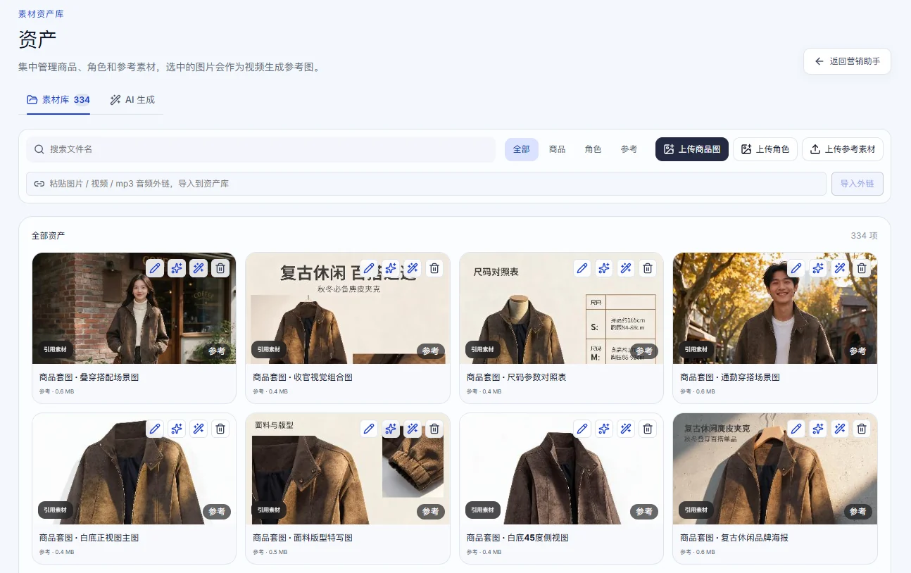Viewport: 911px width, 573px height.
Task: Open the AI 生成 tab
Action: point(132,100)
